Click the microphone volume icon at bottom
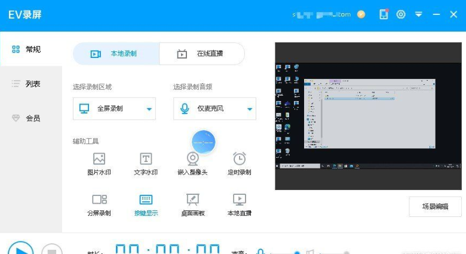The width and height of the screenshot is (466, 254). coord(260,252)
